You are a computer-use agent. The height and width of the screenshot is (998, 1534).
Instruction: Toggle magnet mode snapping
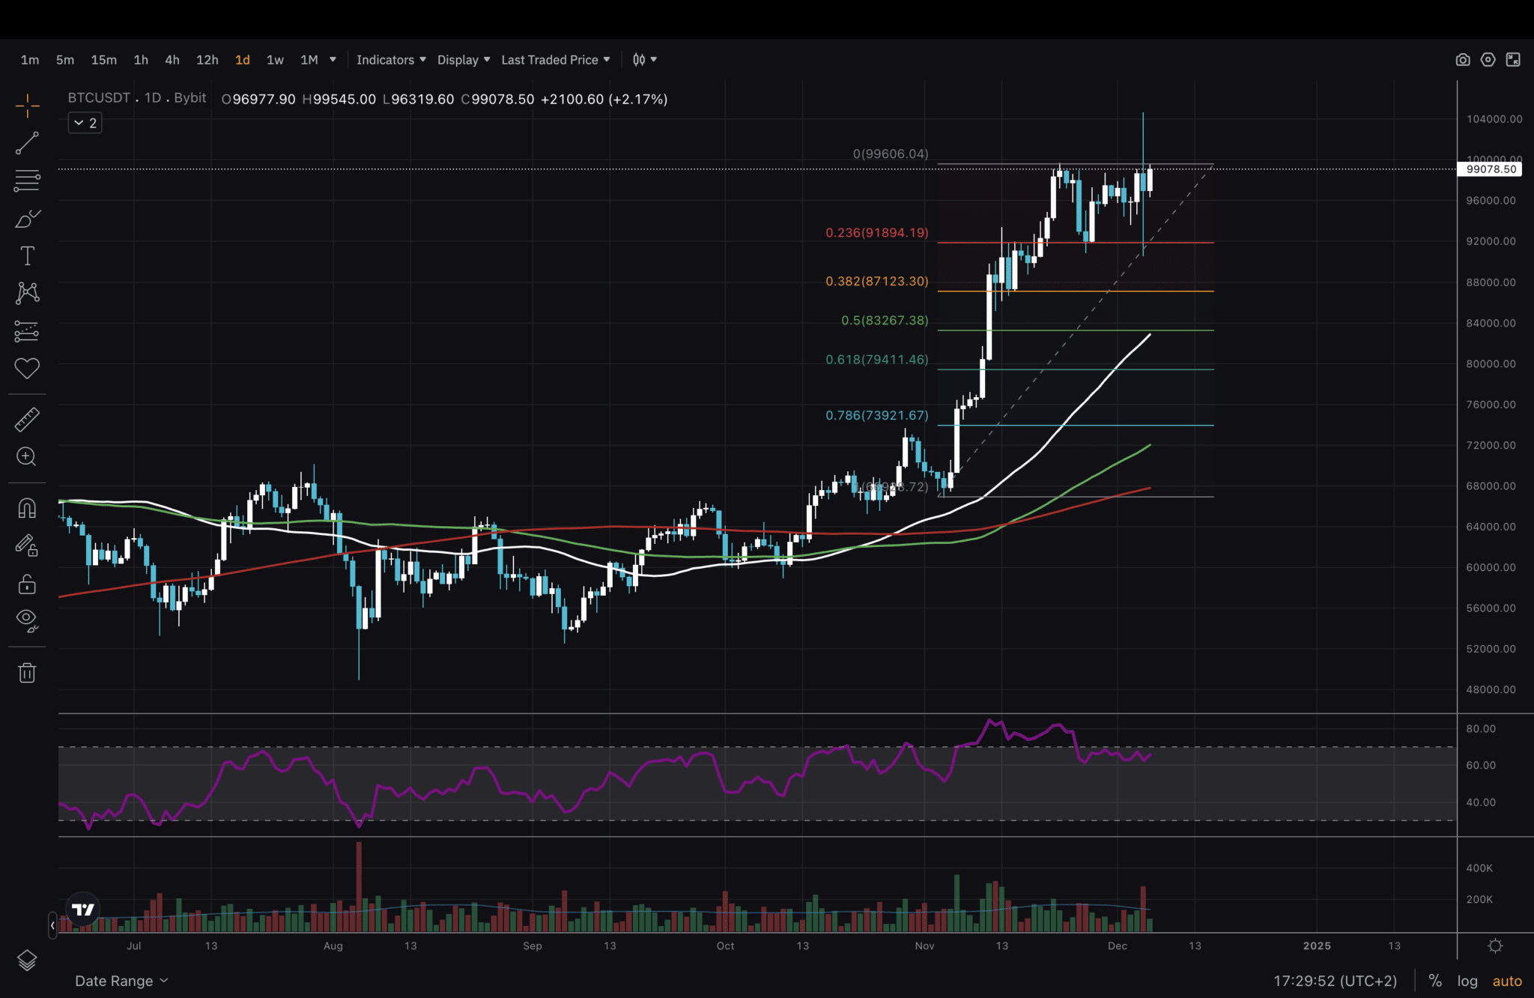tap(27, 509)
